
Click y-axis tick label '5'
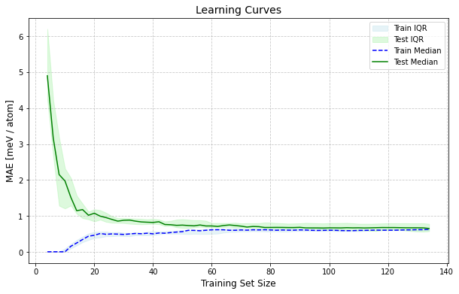click(x=21, y=72)
